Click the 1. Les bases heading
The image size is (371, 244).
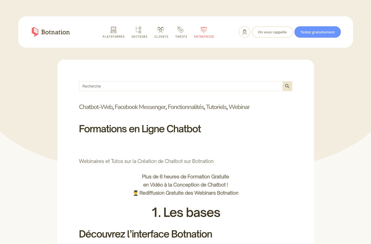tap(186, 213)
